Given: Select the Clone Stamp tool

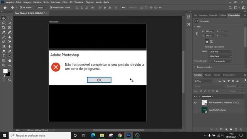Looking at the screenshot, I should click(10, 37).
